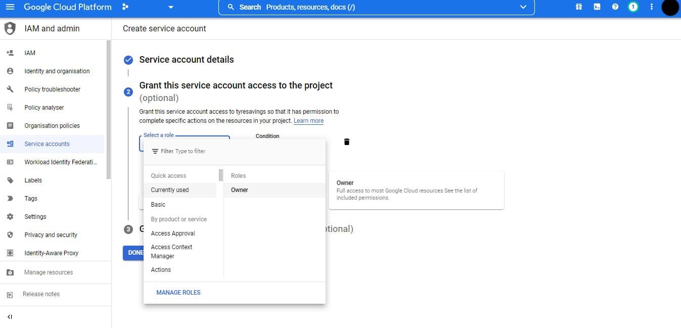
Task: Open Policy troubleshooter in sidebar
Action: [x=53, y=89]
